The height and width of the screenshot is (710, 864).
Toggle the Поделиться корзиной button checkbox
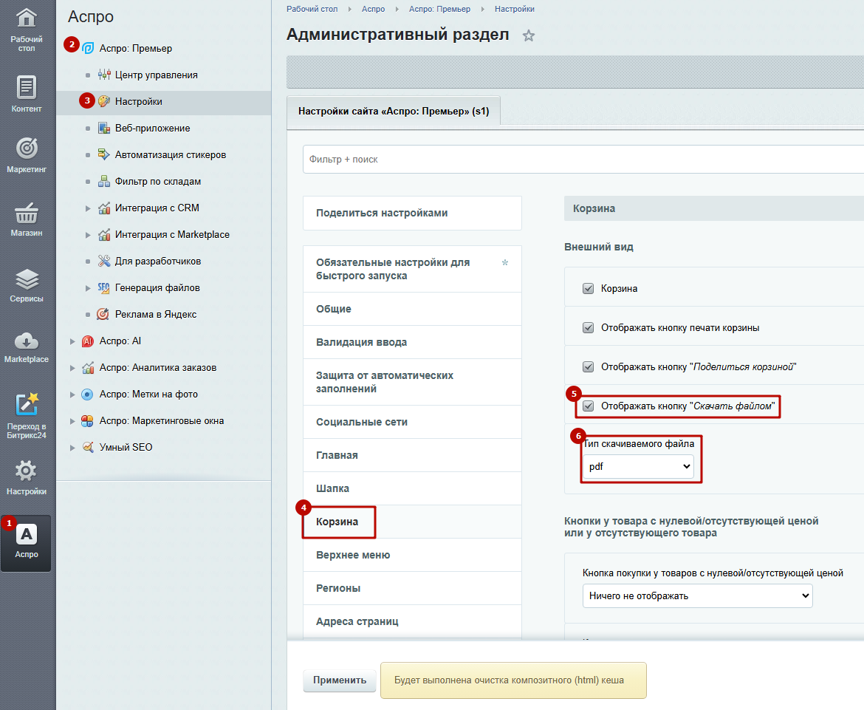(588, 366)
